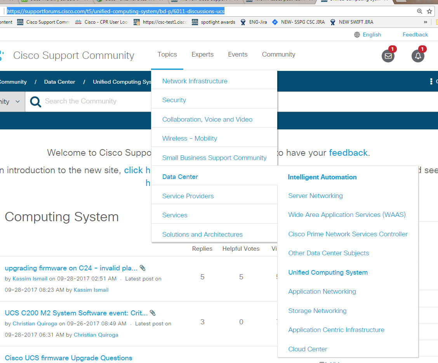Viewport: 438px width, 363px height.
Task: Open the NEW- SSPG CSC JIRA bookmark
Action: point(299,22)
